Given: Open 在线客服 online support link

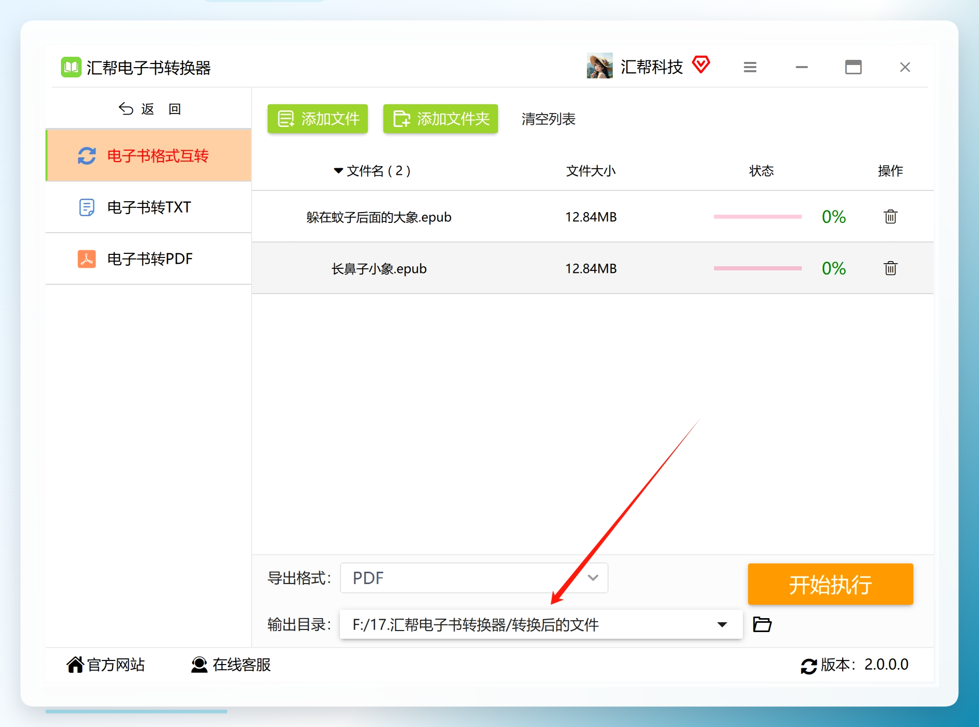Looking at the screenshot, I should pos(231,665).
